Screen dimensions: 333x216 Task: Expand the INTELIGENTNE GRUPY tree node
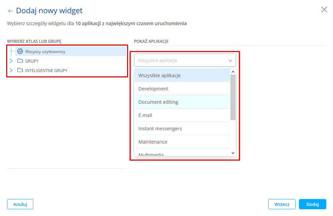pos(11,70)
